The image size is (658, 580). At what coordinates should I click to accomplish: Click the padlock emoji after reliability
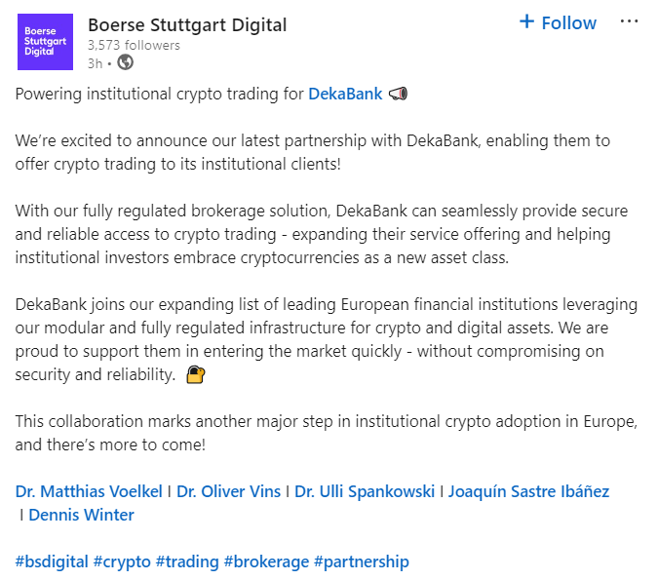pos(196,374)
